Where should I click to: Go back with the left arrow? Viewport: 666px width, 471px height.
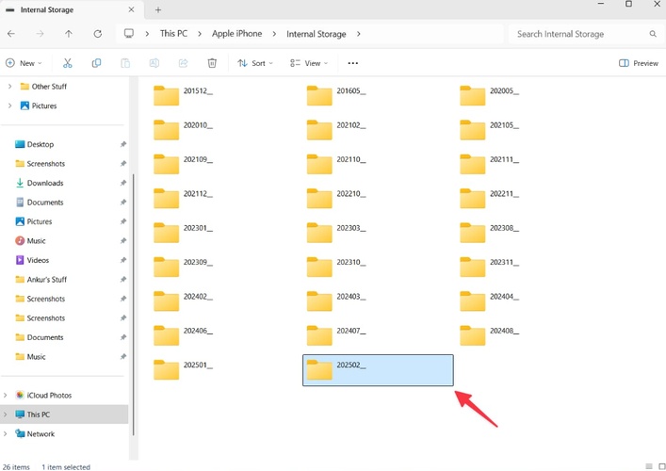click(11, 34)
